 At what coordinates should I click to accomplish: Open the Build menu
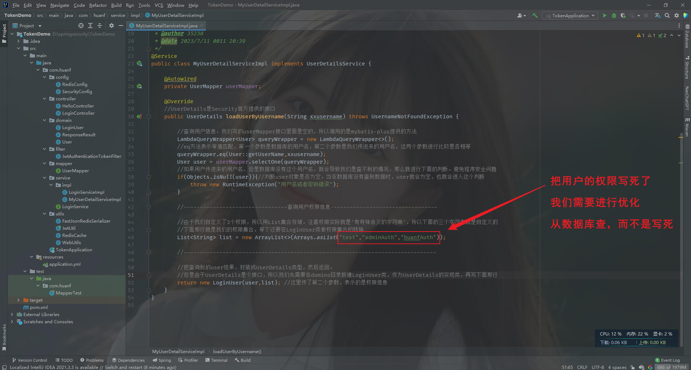tap(116, 5)
